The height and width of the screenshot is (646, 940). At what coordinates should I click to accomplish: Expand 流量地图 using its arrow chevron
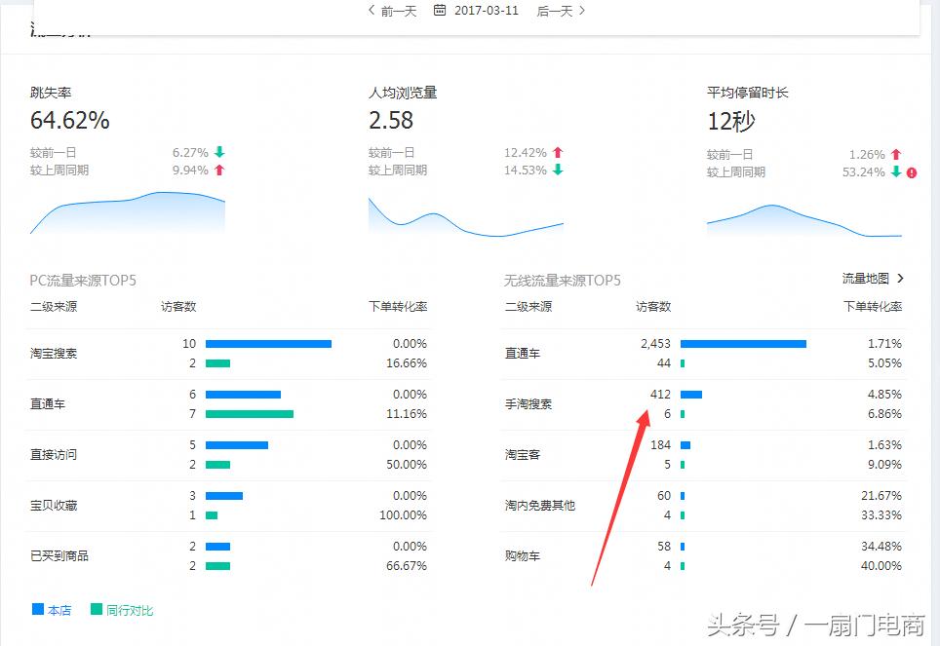click(902, 278)
